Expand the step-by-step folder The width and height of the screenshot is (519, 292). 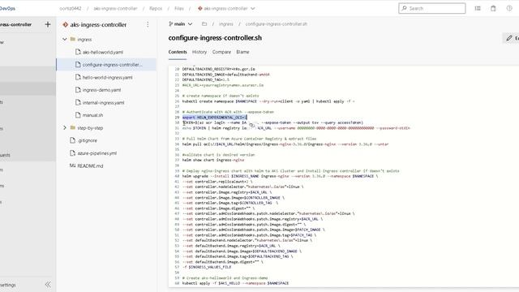coord(65,127)
